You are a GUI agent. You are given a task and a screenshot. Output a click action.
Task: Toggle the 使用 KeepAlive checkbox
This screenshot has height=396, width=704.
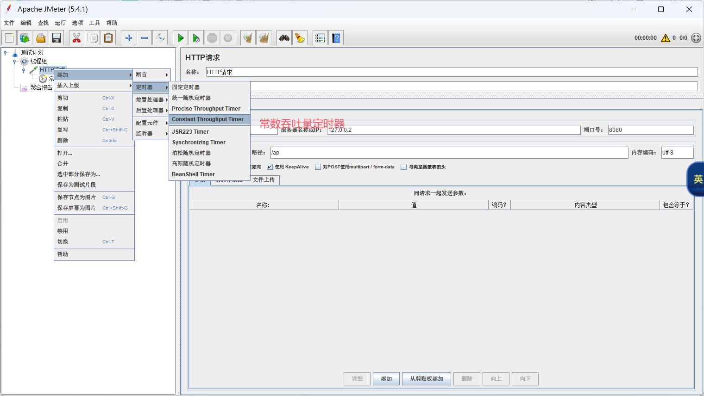(x=270, y=167)
